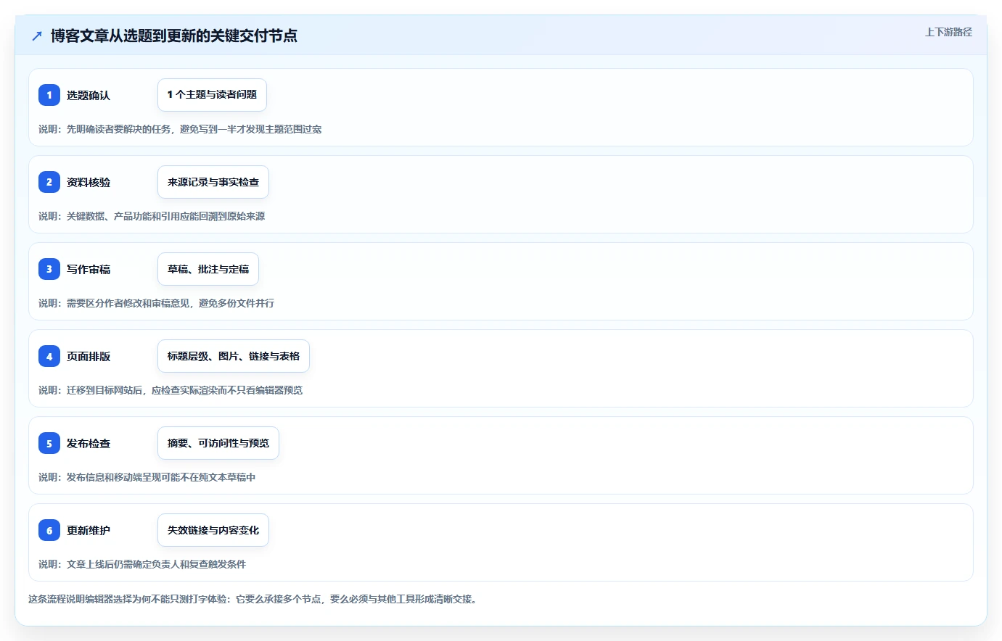
Task: Click the footer text 这条流程说明编辑器选择
Action: coord(254,599)
